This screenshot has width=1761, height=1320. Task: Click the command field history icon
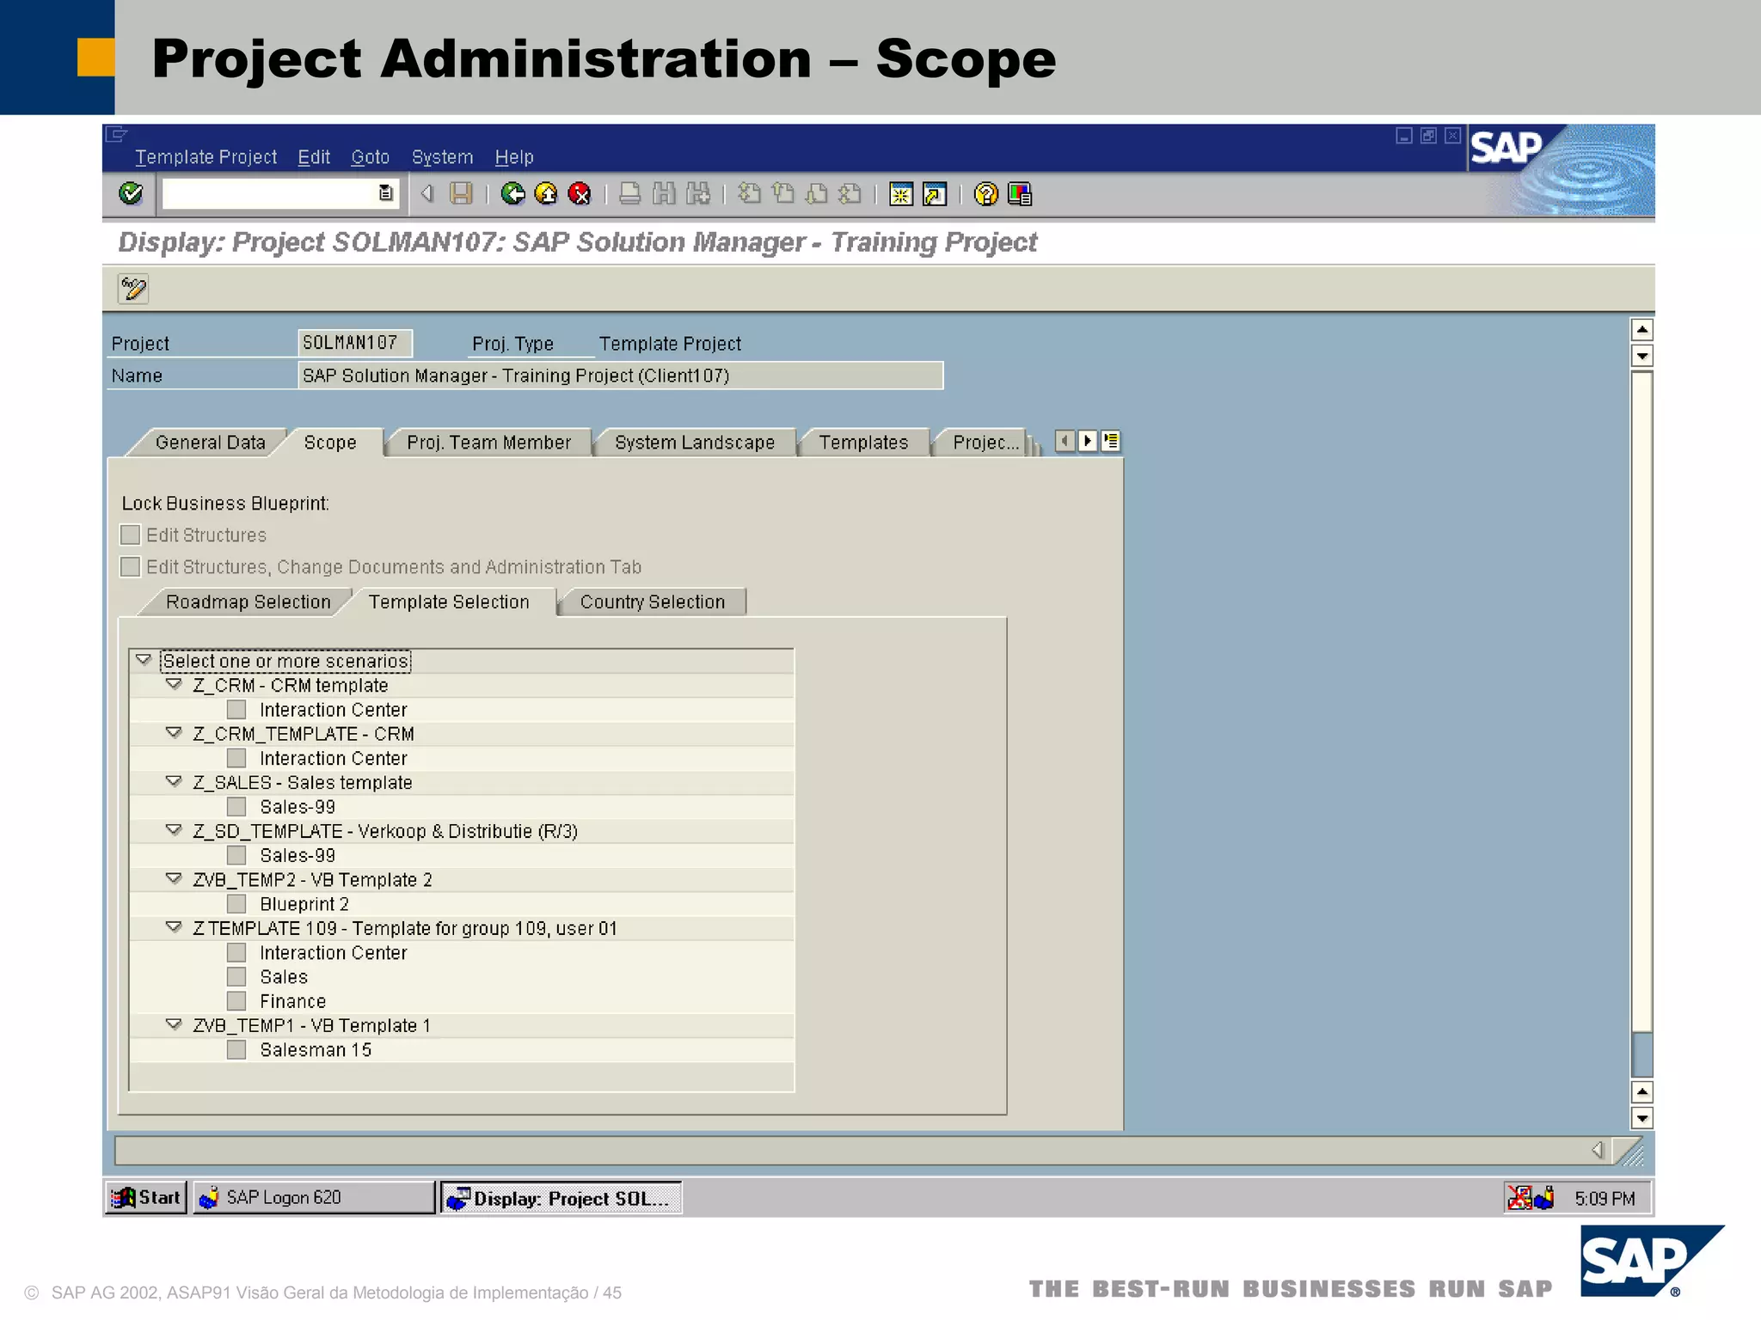point(386,193)
